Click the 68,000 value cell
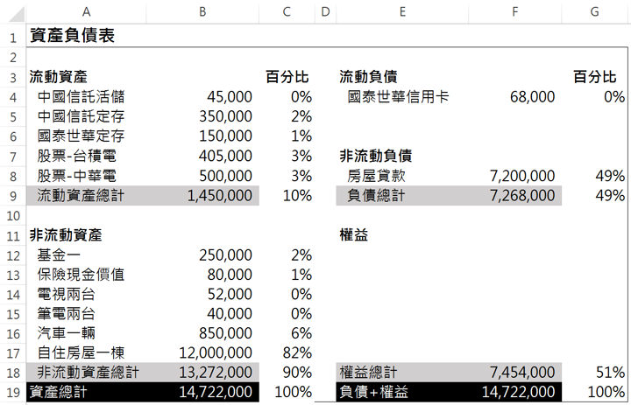The height and width of the screenshot is (405, 631). click(x=515, y=96)
